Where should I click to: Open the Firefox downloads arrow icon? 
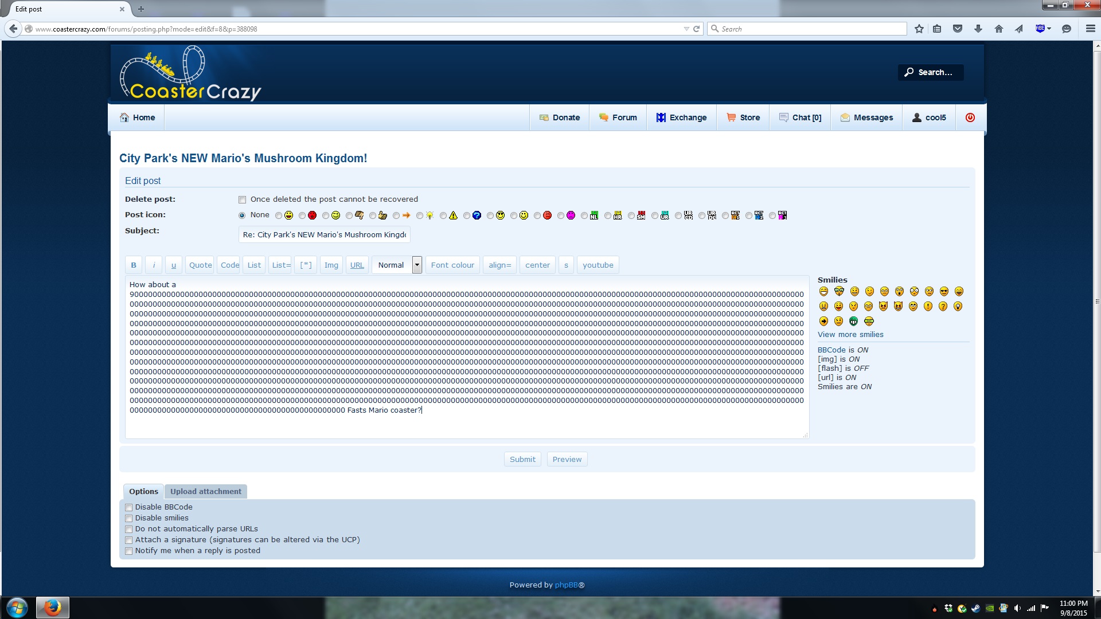(x=978, y=29)
